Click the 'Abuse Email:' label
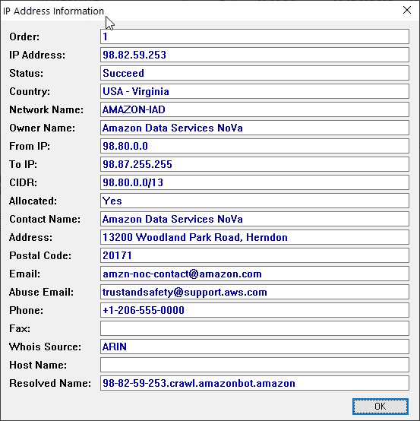Viewport: 420px width, 421px height. click(41, 293)
